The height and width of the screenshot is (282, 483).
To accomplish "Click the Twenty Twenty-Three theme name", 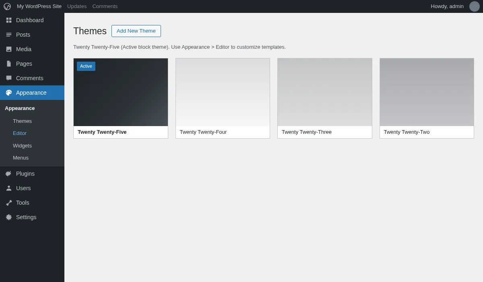I will 307,132.
